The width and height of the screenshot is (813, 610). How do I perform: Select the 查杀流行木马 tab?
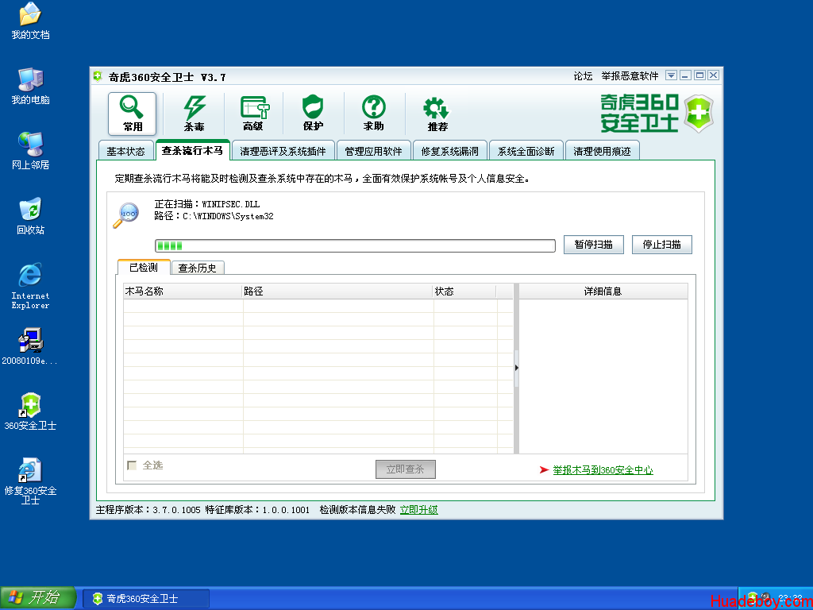click(192, 150)
